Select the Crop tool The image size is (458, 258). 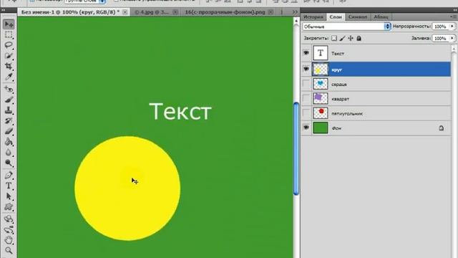pos(9,66)
